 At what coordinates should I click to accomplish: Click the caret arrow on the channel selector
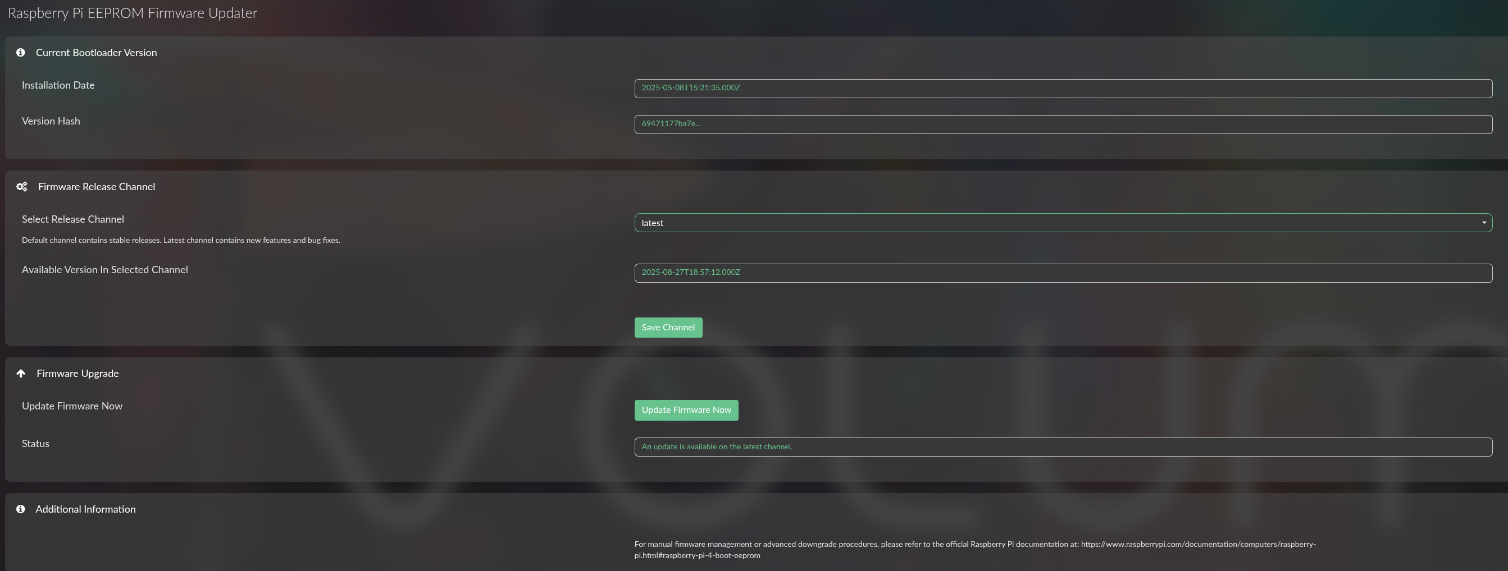pos(1483,223)
